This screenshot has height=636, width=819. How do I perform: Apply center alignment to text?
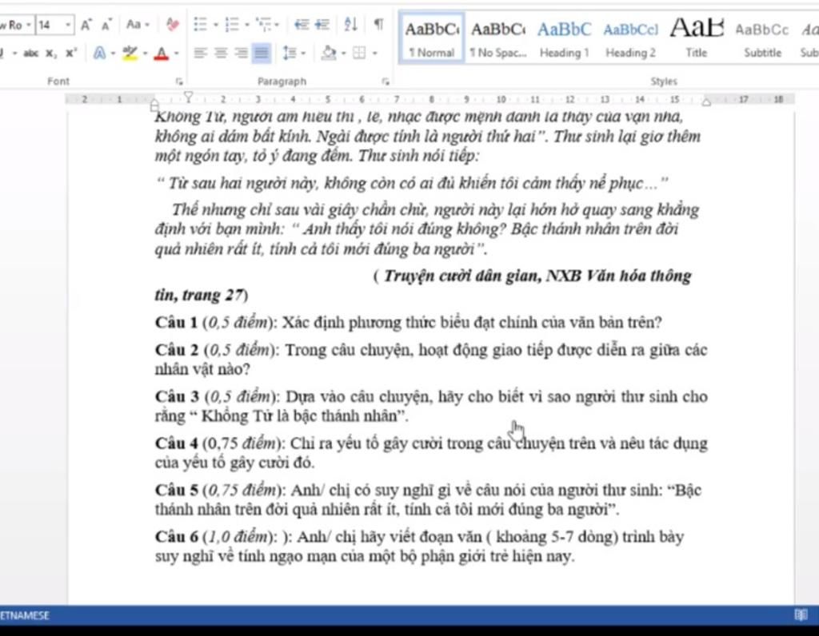point(222,54)
